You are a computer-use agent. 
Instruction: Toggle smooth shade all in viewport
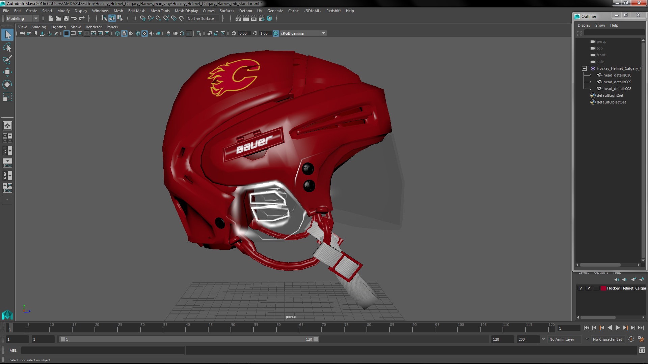click(124, 33)
